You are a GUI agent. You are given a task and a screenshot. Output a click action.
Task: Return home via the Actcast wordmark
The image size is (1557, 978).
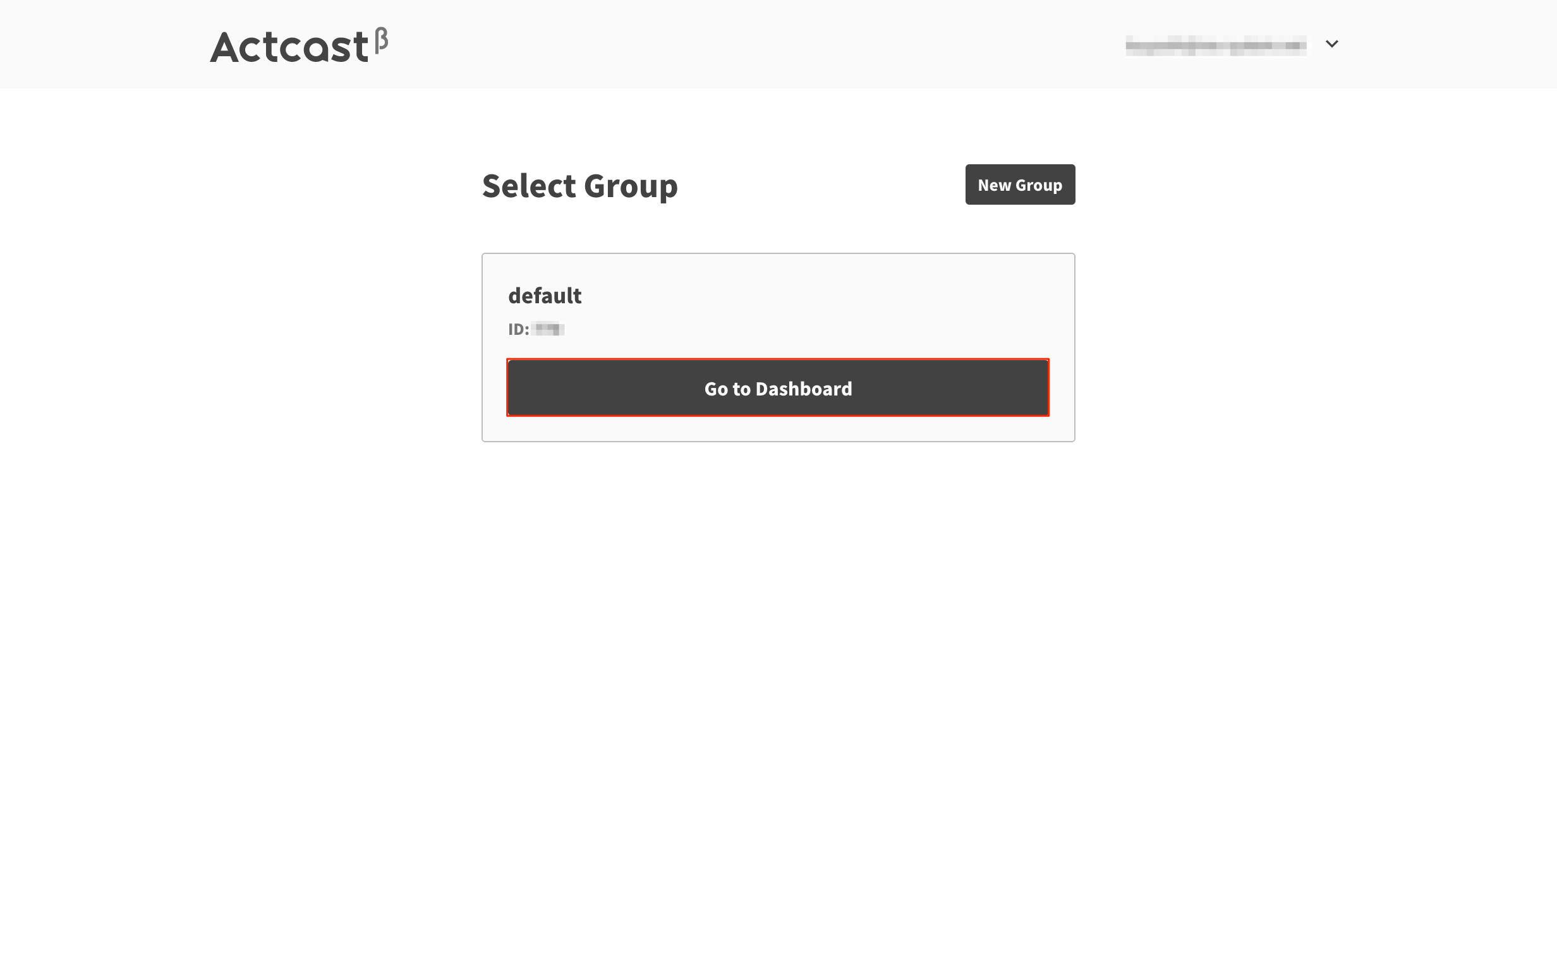[289, 47]
